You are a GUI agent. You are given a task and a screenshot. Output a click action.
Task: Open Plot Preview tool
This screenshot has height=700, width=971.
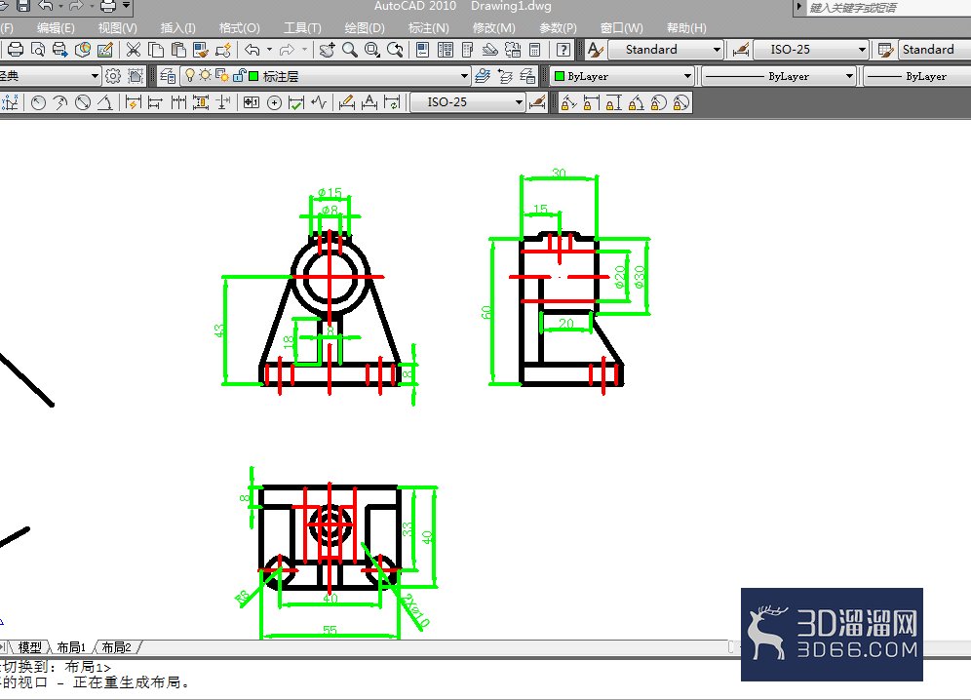[x=38, y=50]
